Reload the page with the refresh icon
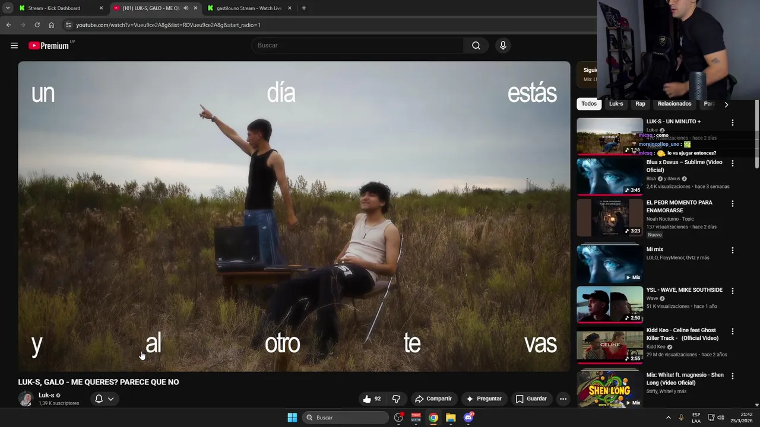 pos(37,25)
